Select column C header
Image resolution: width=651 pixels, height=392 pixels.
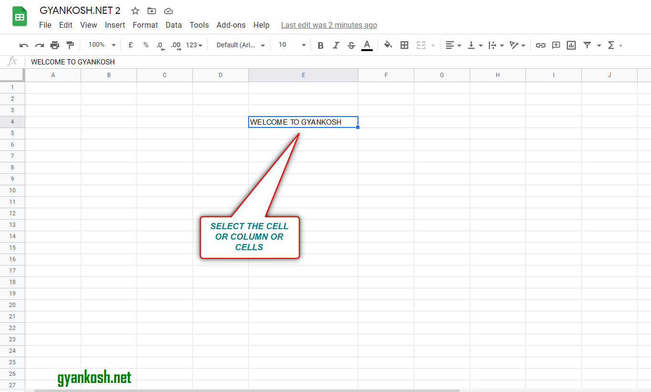pyautogui.click(x=165, y=75)
